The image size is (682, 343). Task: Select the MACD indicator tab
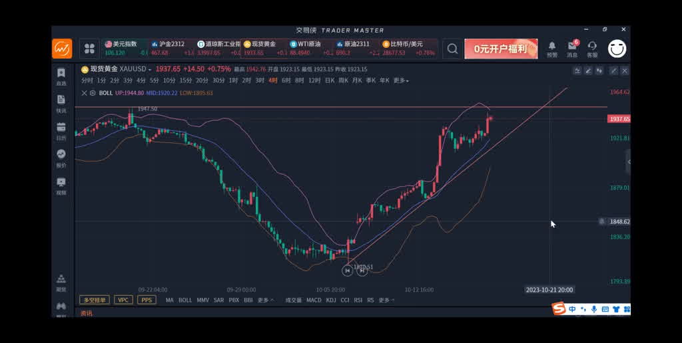314,300
